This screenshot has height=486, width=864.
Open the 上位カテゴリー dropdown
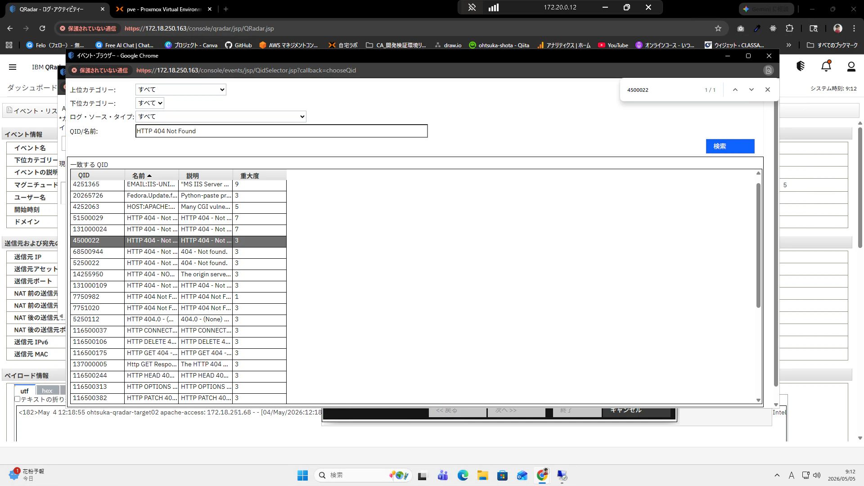tap(180, 90)
